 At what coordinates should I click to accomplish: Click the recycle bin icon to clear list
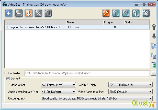pos(154,65)
